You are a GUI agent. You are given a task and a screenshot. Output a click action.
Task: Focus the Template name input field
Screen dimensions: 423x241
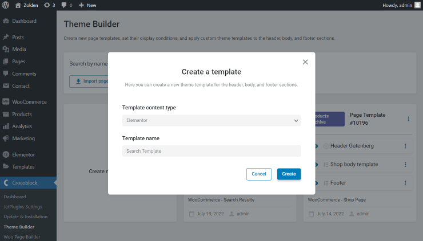click(x=212, y=151)
